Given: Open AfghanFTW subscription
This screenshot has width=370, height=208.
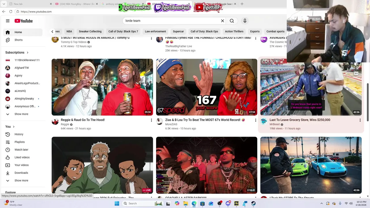Looking at the screenshot, I should click(23, 68).
